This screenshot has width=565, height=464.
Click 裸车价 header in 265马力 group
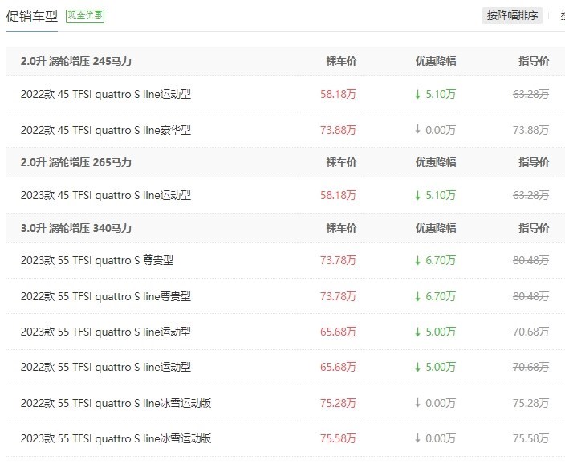point(341,162)
